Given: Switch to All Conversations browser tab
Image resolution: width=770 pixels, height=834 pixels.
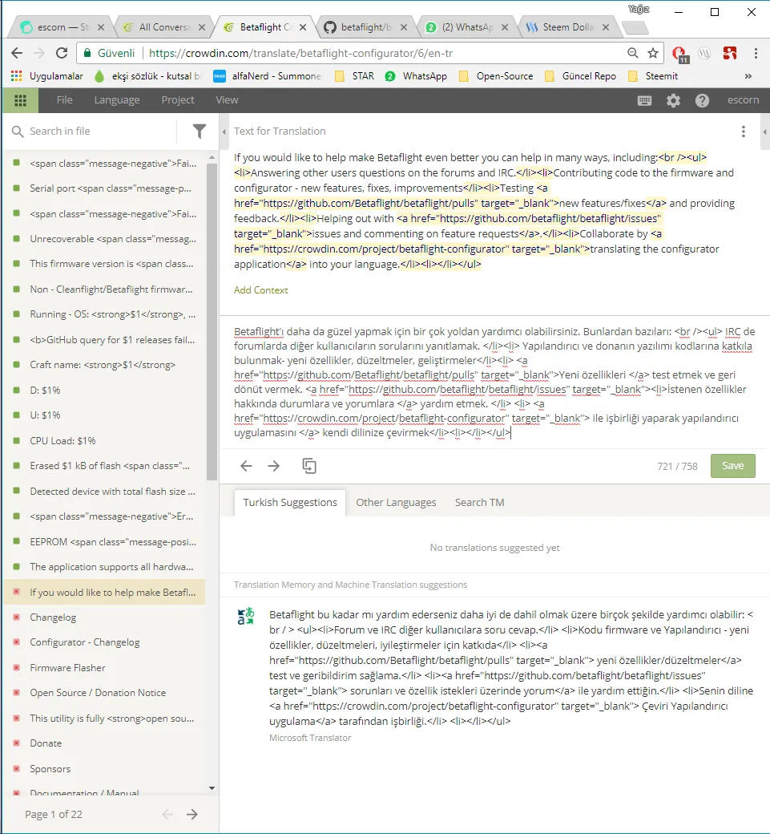Looking at the screenshot, I should pyautogui.click(x=163, y=27).
